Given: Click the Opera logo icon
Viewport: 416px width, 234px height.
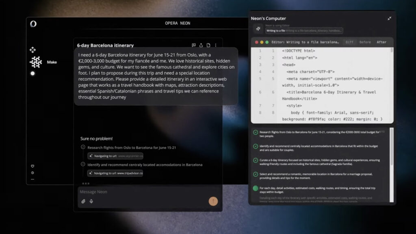Looking at the screenshot, I should tap(33, 24).
